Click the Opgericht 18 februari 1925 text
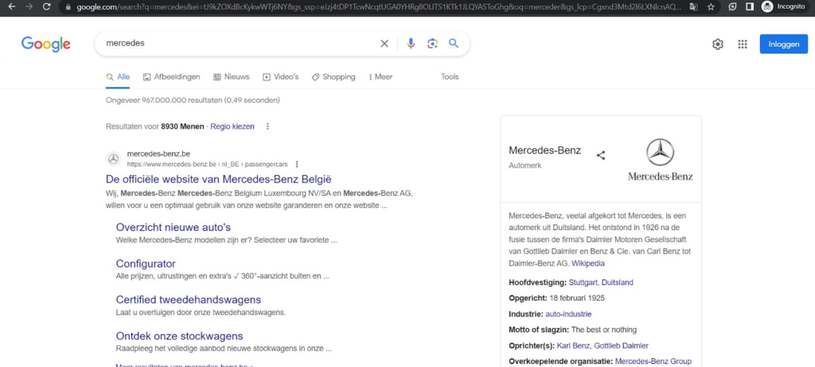The height and width of the screenshot is (367, 815). (556, 299)
